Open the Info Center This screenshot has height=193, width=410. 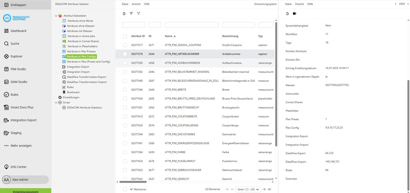pyautogui.click(x=19, y=167)
